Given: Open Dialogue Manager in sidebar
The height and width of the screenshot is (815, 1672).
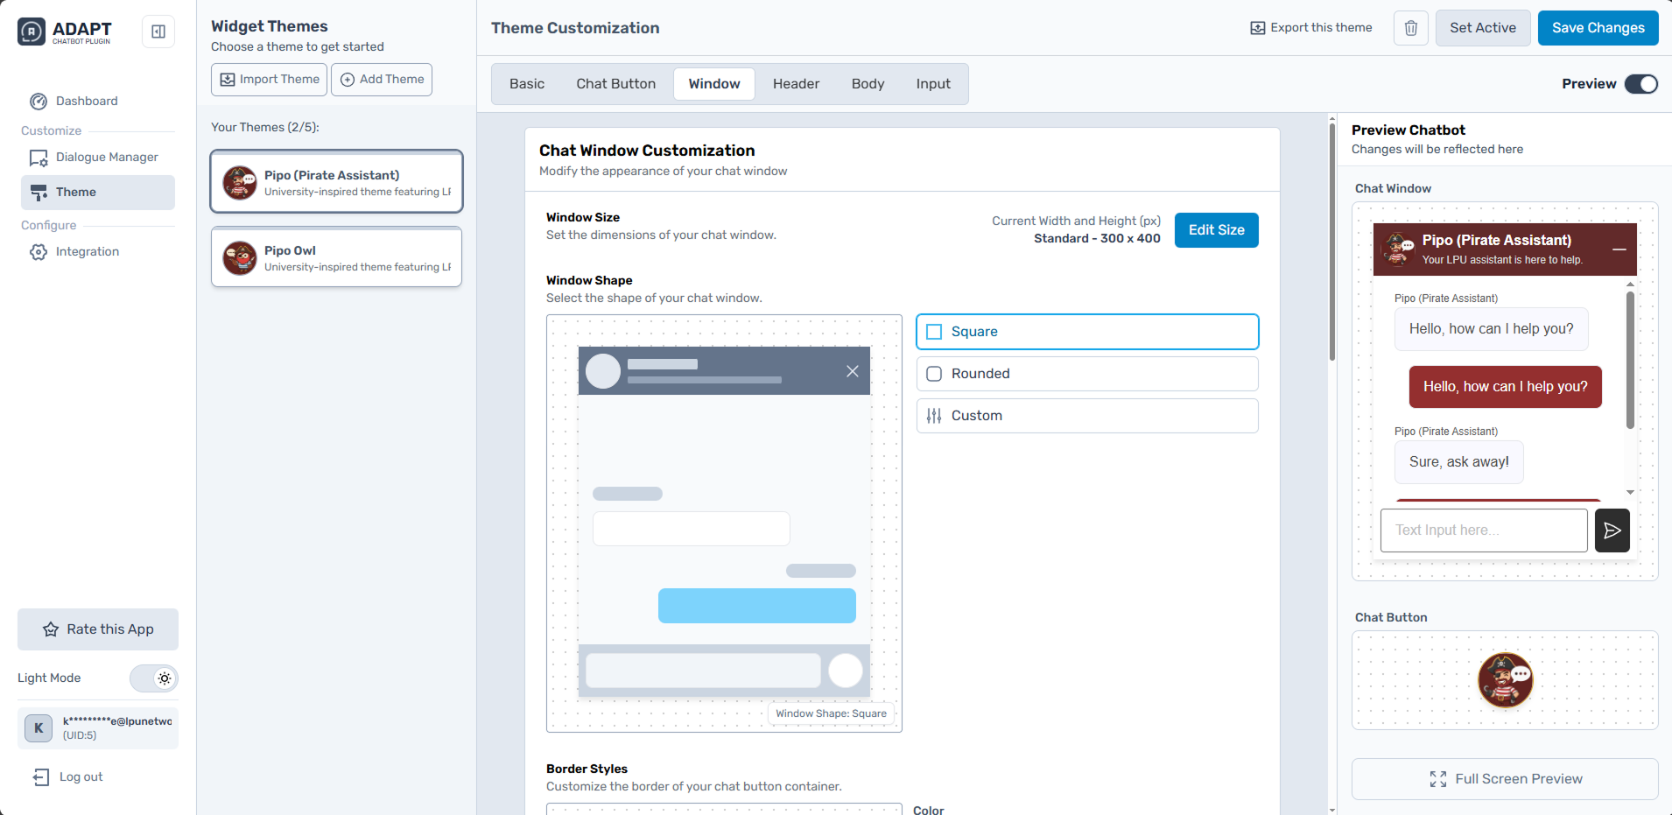Looking at the screenshot, I should pyautogui.click(x=106, y=158).
